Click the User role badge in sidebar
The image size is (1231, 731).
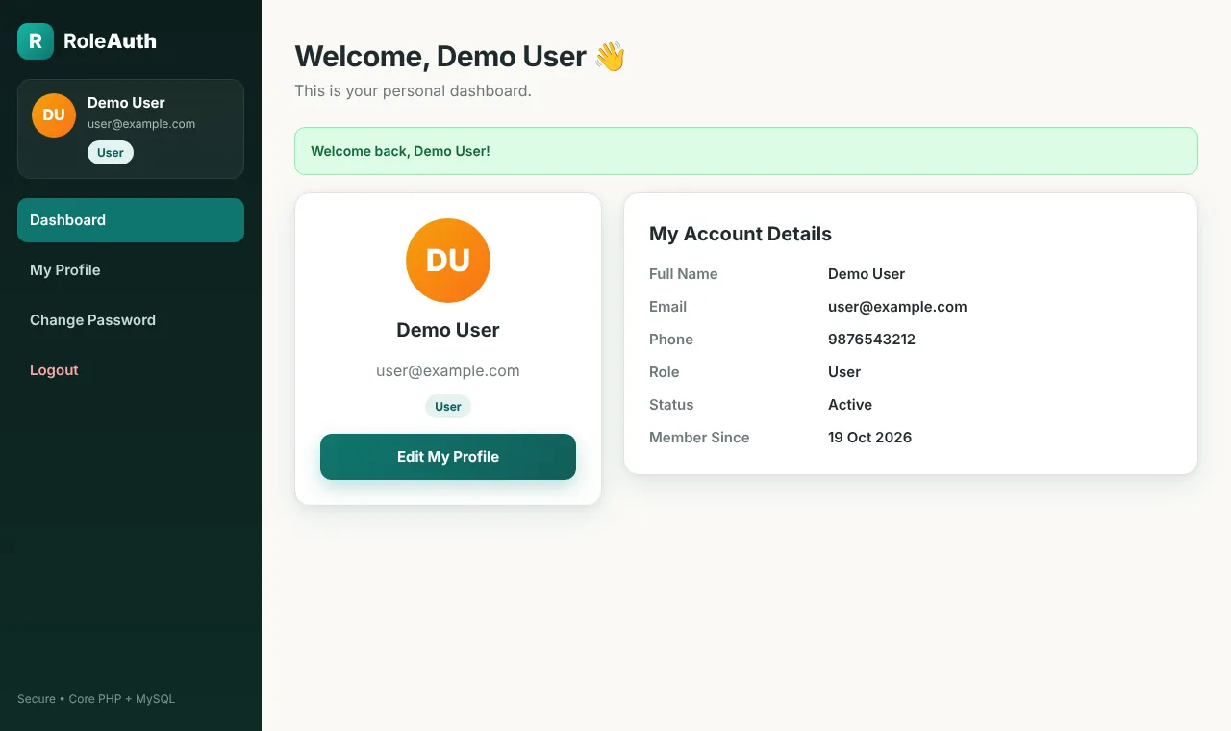[111, 153]
